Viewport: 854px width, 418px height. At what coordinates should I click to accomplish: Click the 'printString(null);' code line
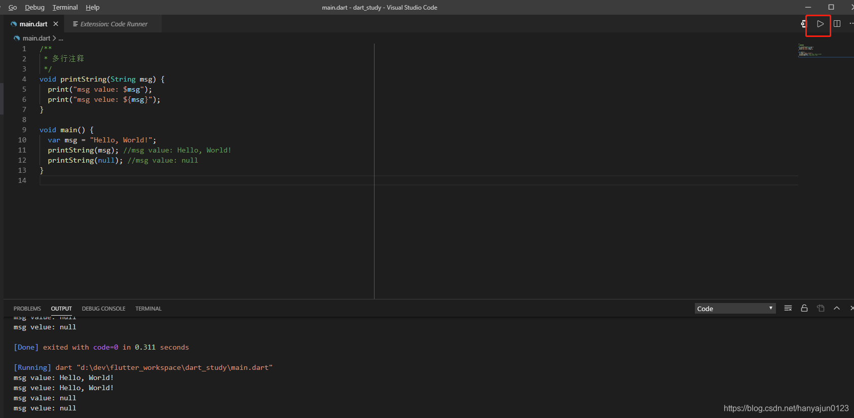[85, 160]
